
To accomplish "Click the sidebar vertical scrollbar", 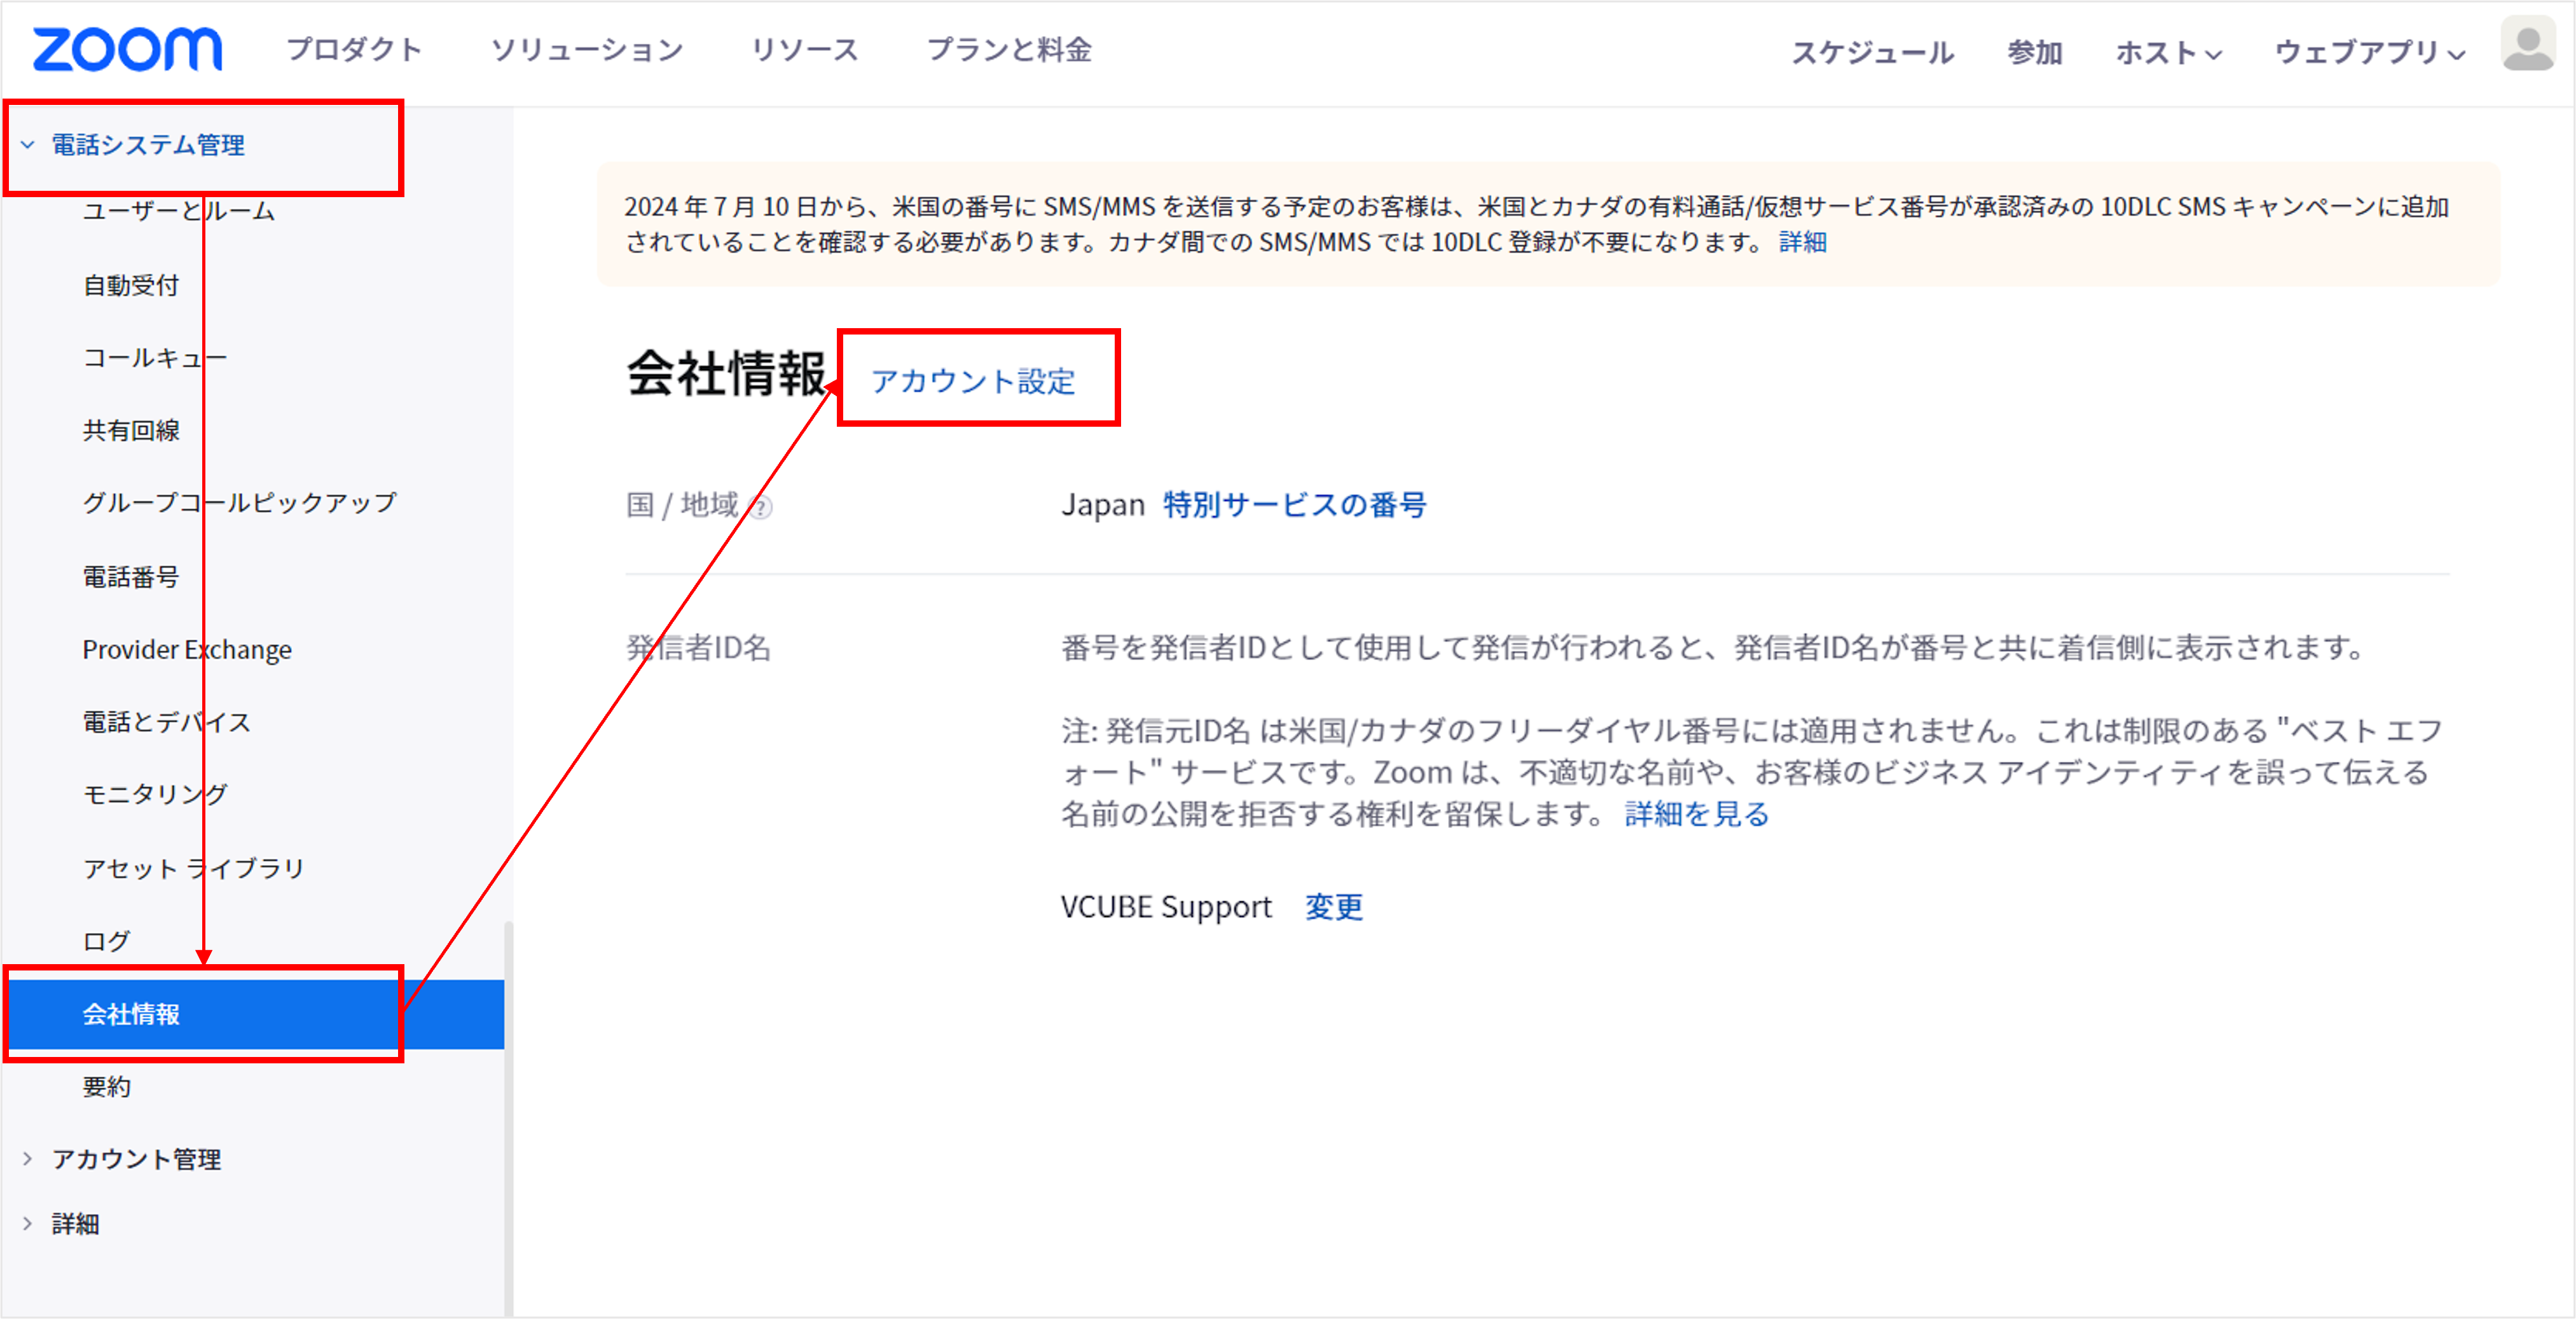I will 508,1118.
